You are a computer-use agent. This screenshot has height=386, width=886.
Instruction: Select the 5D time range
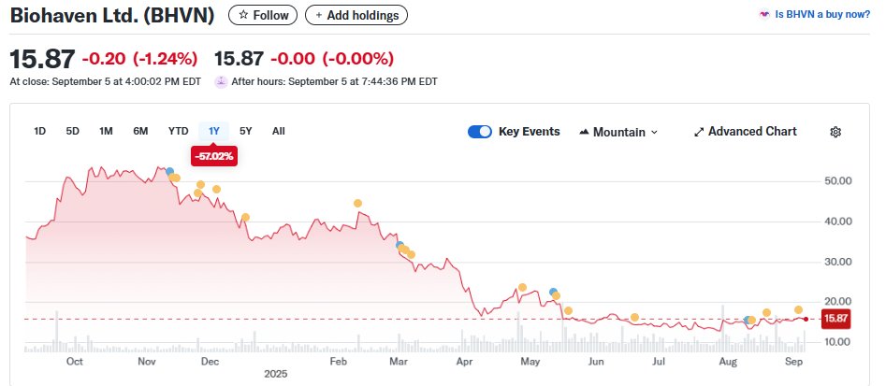click(72, 131)
